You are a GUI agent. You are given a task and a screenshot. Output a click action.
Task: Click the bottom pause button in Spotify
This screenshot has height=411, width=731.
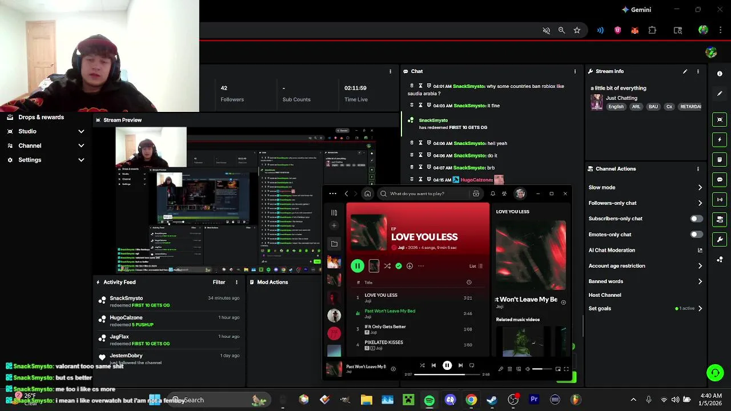pos(447,365)
